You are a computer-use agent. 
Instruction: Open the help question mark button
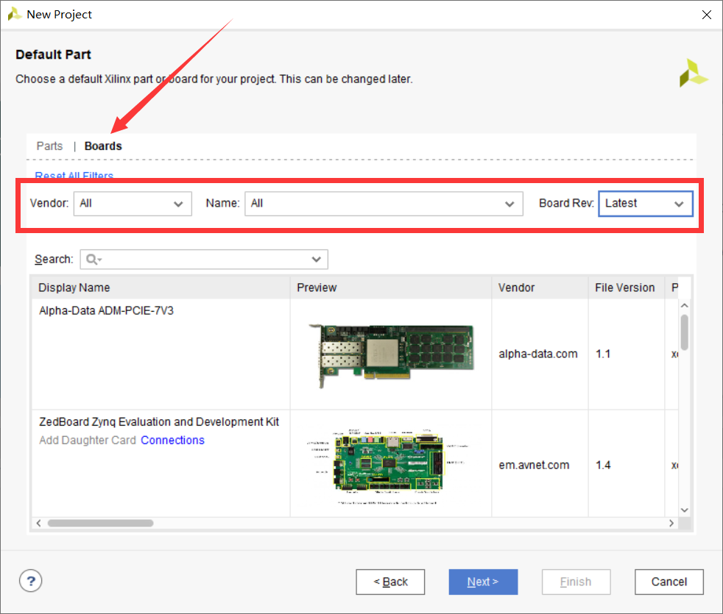tap(30, 582)
